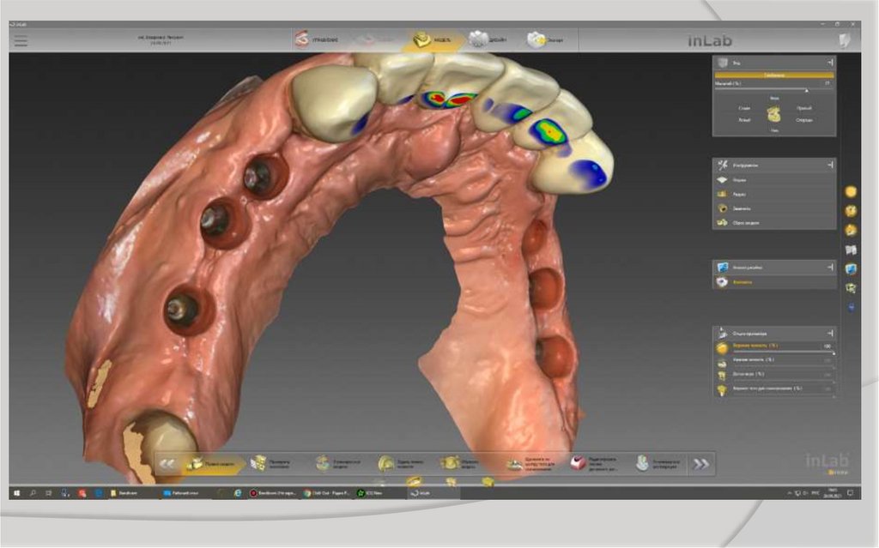Toggle upper jaw visibility icon in Display objects
879x548 pixels.
[722, 347]
